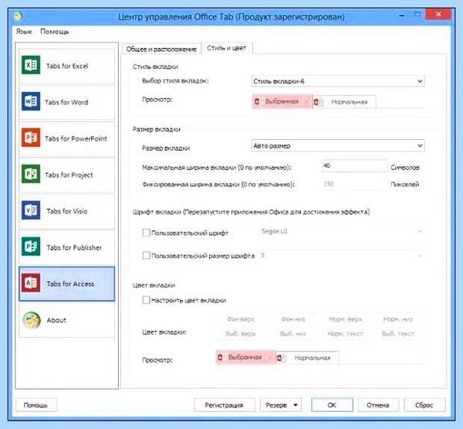Click the Нормальная tab in style preview

point(344,102)
